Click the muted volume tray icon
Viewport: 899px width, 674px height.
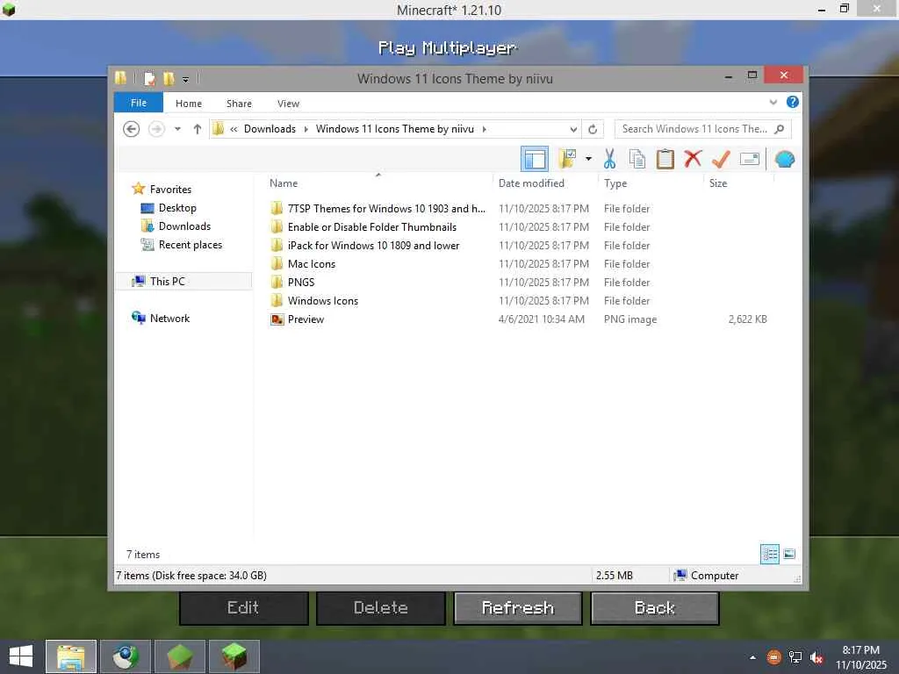tap(816, 657)
